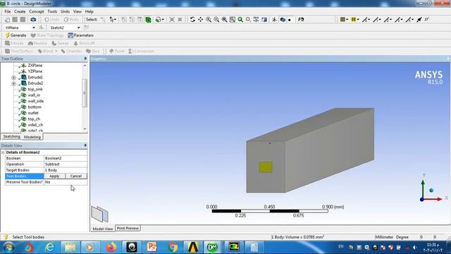Select the bottom named selection
Screen dimensions: 451x254
pyautogui.click(x=35, y=107)
